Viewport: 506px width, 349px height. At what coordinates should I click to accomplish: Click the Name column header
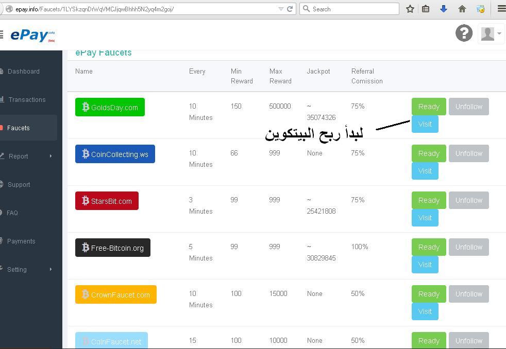coord(83,71)
